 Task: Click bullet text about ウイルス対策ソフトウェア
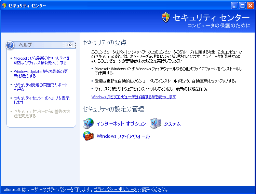pos(151,89)
